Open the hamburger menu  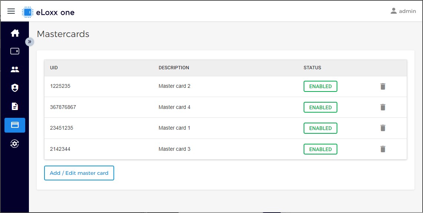coord(11,11)
